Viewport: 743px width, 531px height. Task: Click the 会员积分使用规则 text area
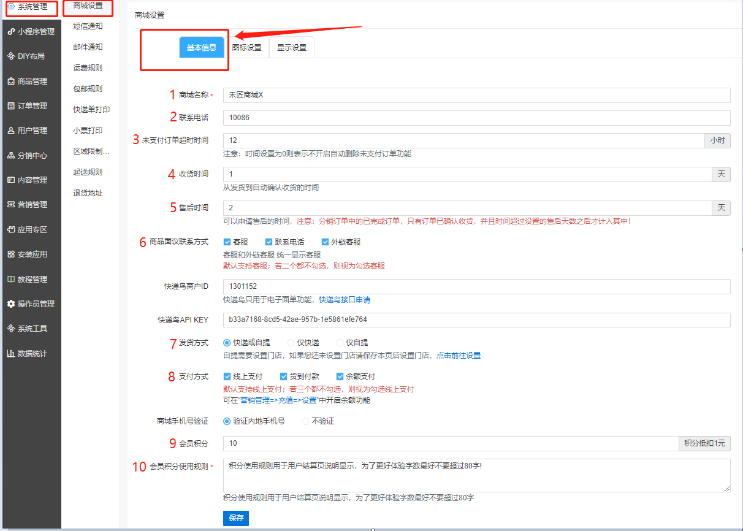click(x=477, y=475)
